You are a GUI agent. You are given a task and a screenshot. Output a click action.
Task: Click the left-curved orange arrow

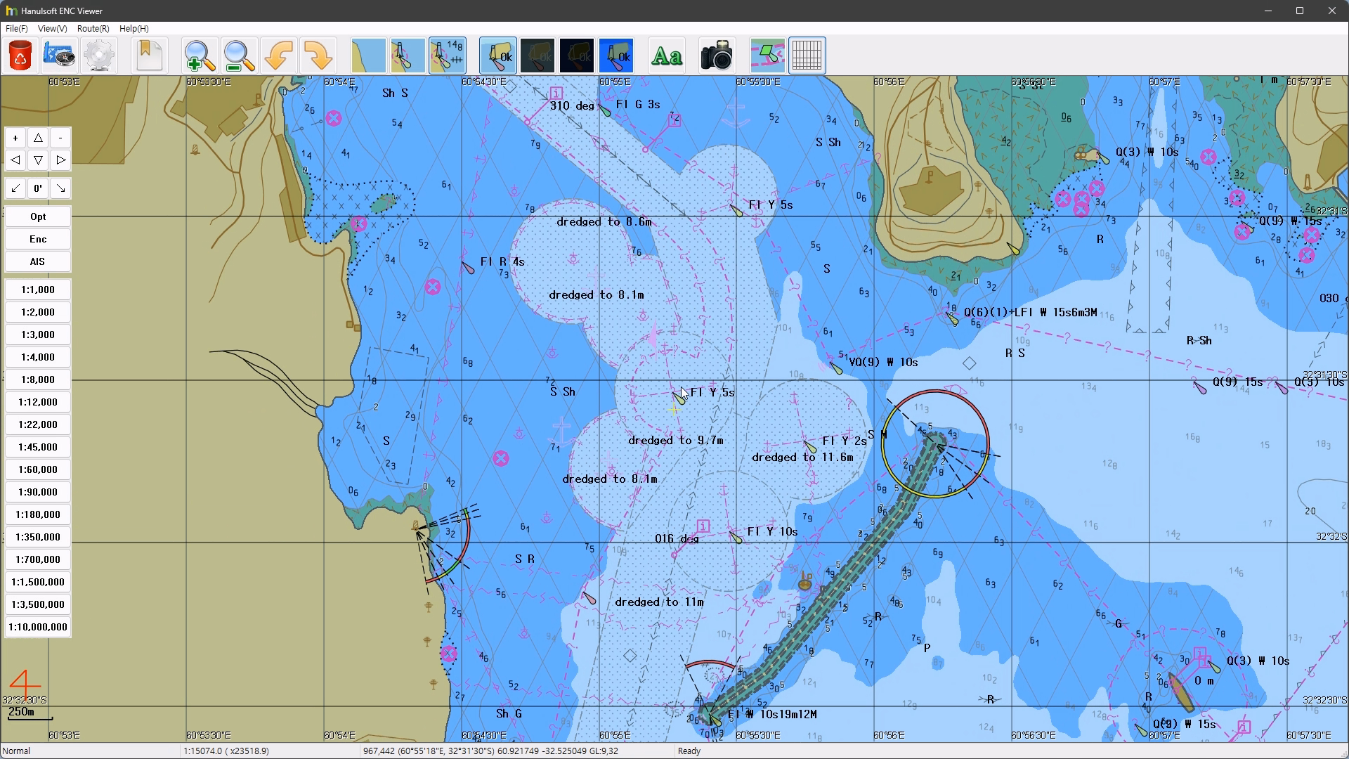tap(279, 56)
